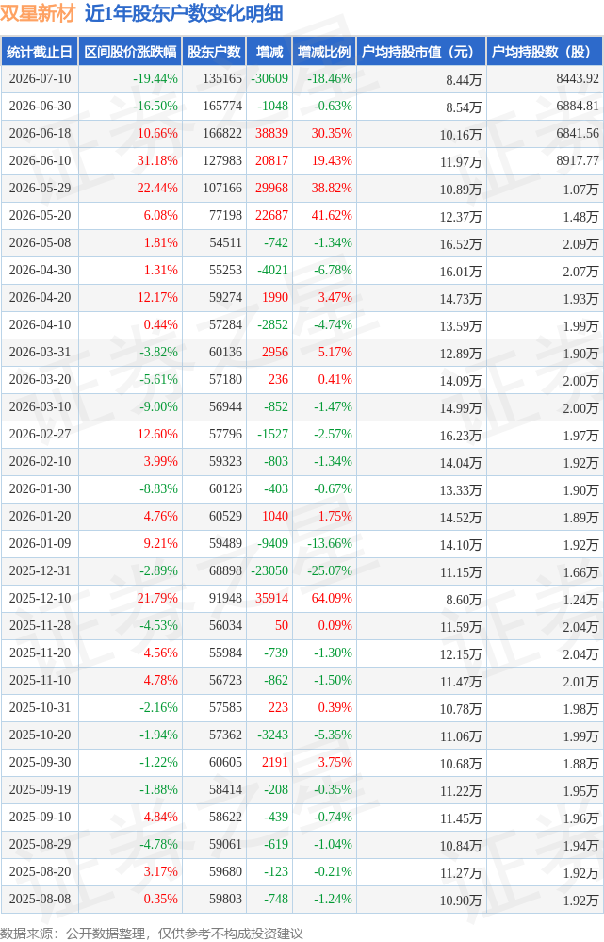This screenshot has height=942, width=604.
Task: Click the 统计截止日 column header
Action: pyautogui.click(x=40, y=52)
